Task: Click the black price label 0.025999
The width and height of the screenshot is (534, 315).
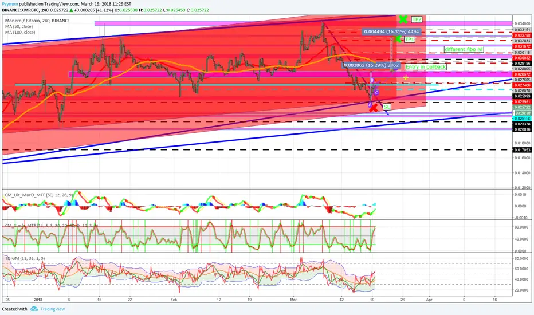Action: click(x=522, y=96)
